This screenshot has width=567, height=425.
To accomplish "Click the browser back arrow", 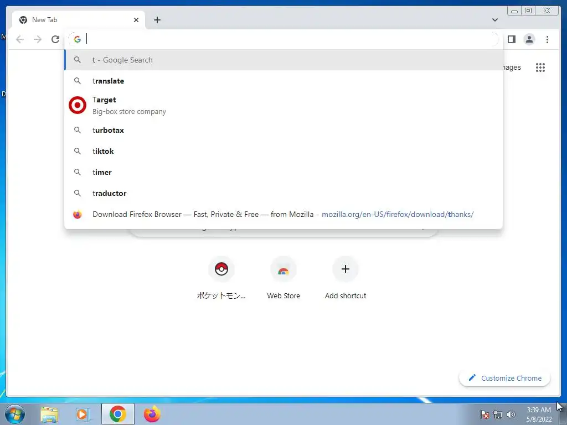I will tap(20, 39).
